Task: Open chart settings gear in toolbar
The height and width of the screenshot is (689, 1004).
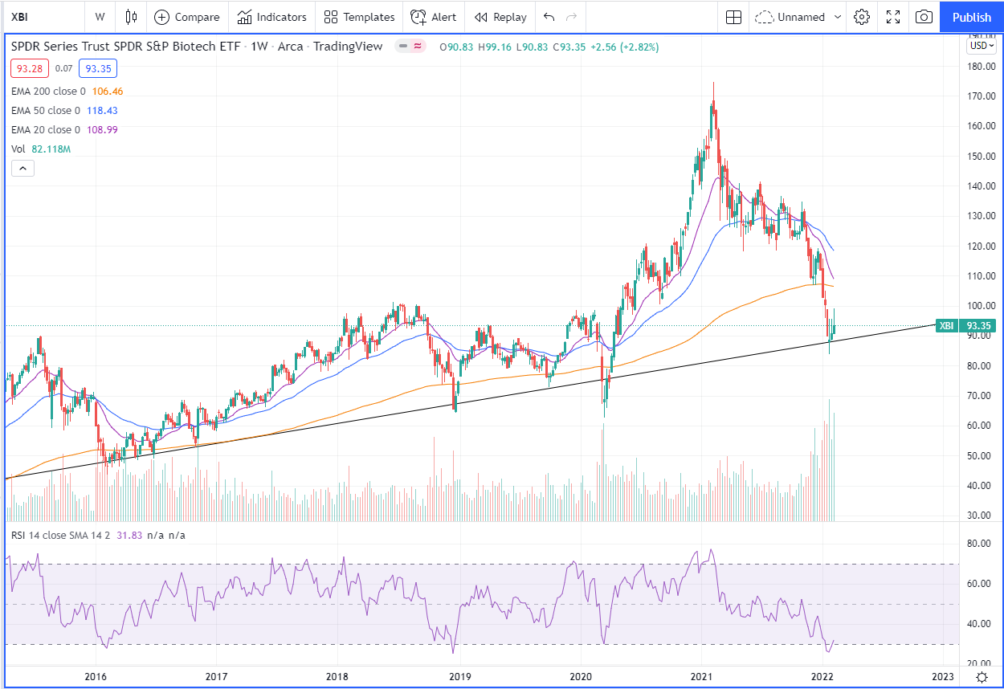Action: 862,17
